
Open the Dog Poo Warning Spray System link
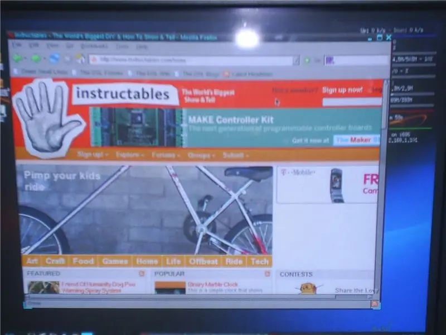point(99,287)
